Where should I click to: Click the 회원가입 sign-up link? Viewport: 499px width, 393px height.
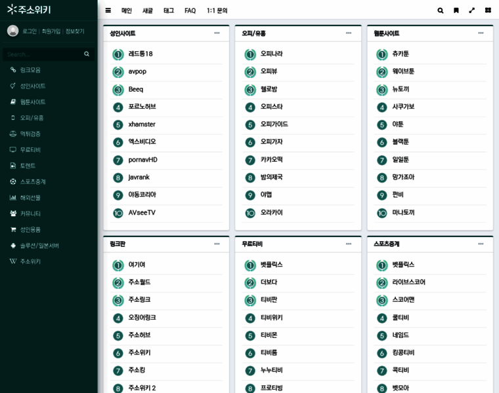[51, 31]
